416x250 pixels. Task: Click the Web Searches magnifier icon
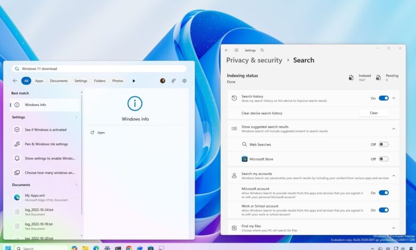244,144
